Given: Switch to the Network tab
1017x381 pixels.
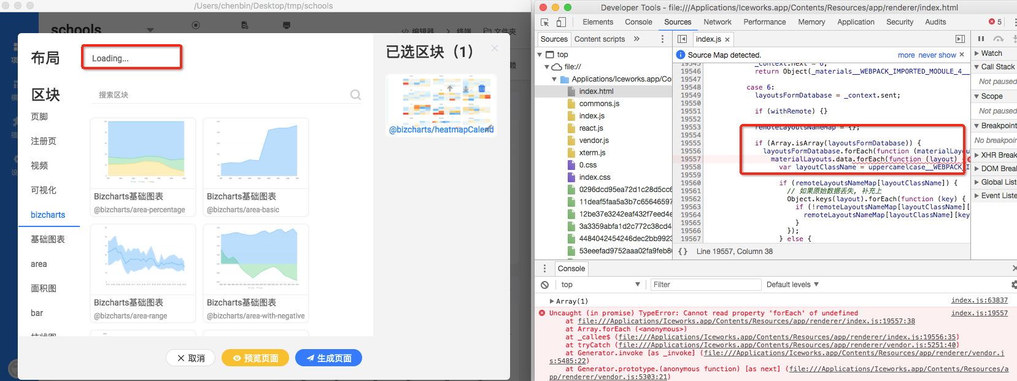Looking at the screenshot, I should 717,22.
